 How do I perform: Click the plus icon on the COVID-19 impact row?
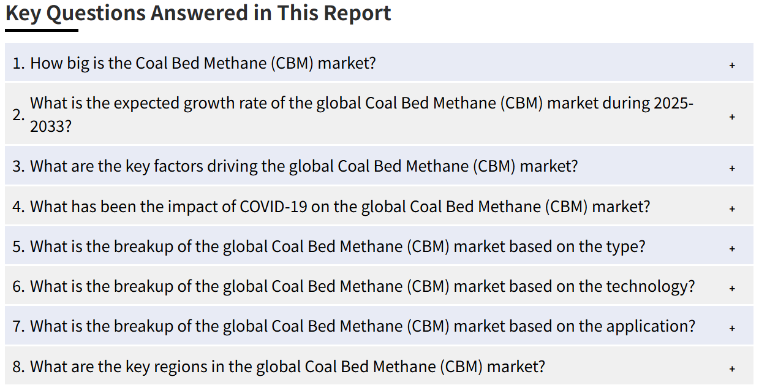pos(731,208)
